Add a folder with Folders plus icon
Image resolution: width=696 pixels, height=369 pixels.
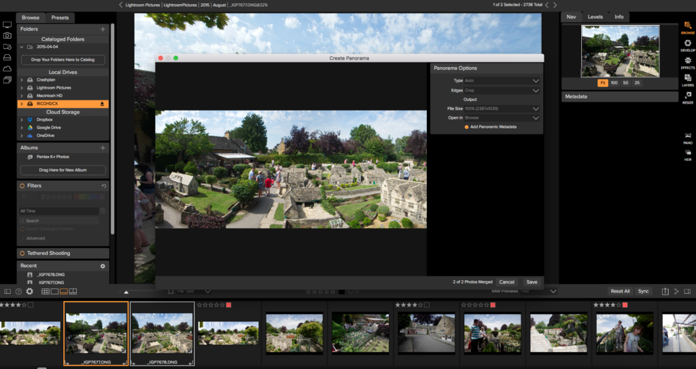coord(103,29)
